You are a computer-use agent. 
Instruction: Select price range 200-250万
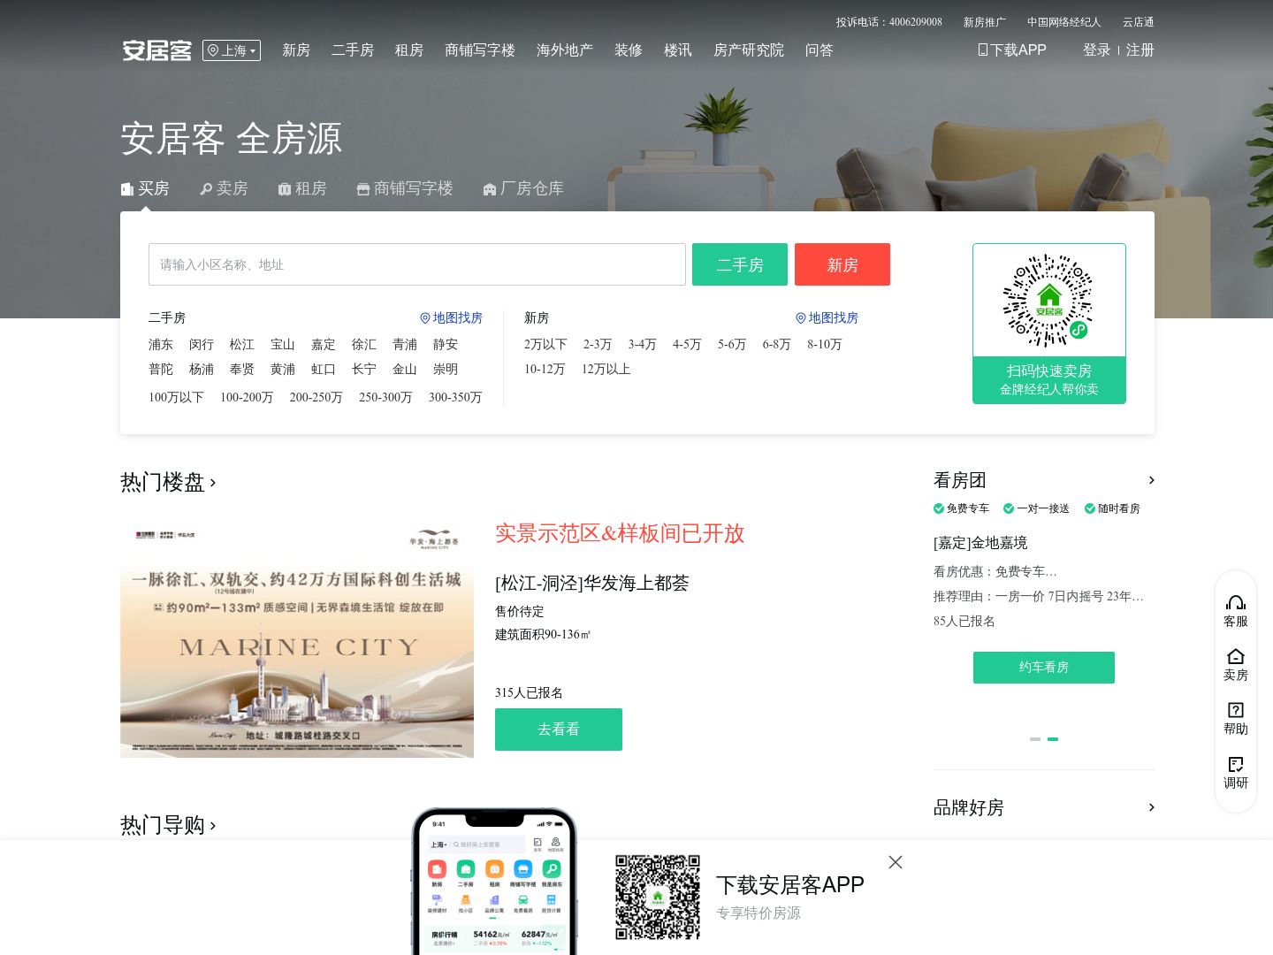point(316,397)
